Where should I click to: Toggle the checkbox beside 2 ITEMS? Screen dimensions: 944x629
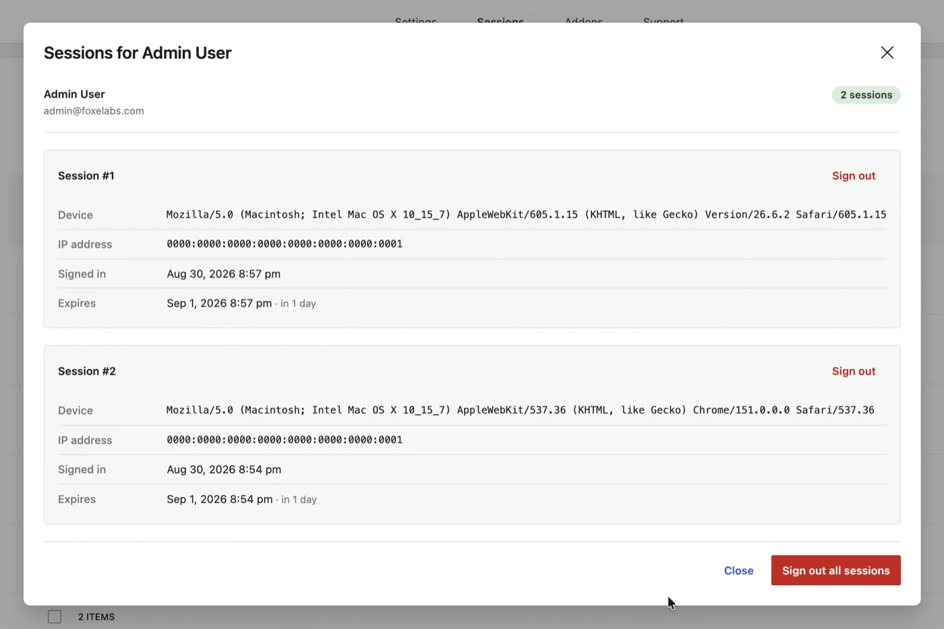55,617
